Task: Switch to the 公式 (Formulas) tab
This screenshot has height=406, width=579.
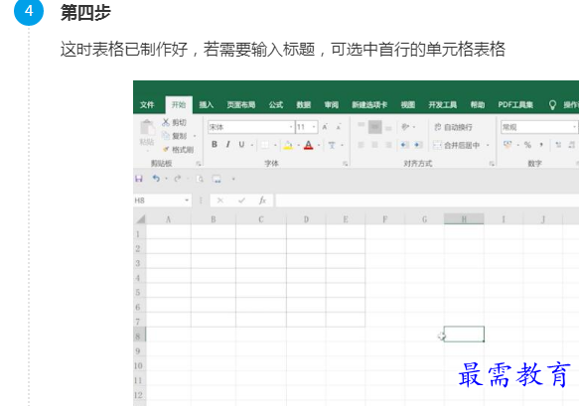Action: (276, 105)
